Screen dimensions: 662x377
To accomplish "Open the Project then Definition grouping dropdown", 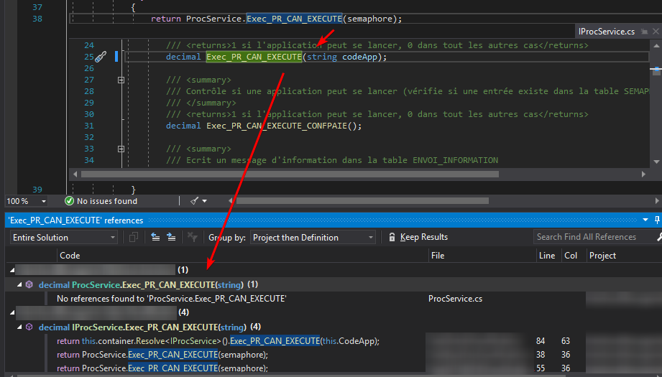I will [x=371, y=238].
